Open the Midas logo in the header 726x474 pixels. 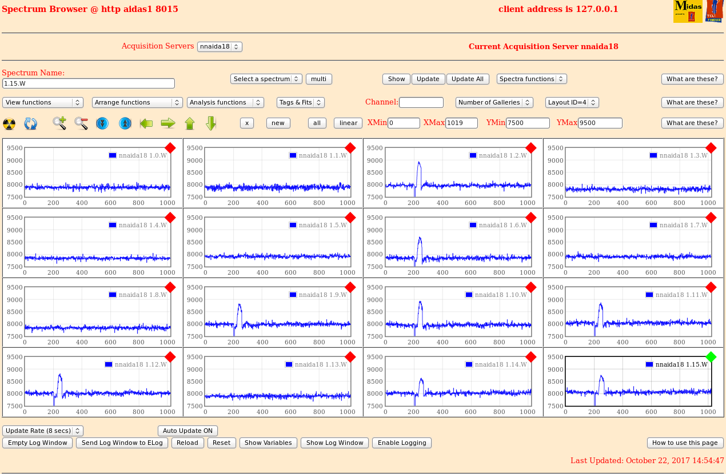point(687,11)
